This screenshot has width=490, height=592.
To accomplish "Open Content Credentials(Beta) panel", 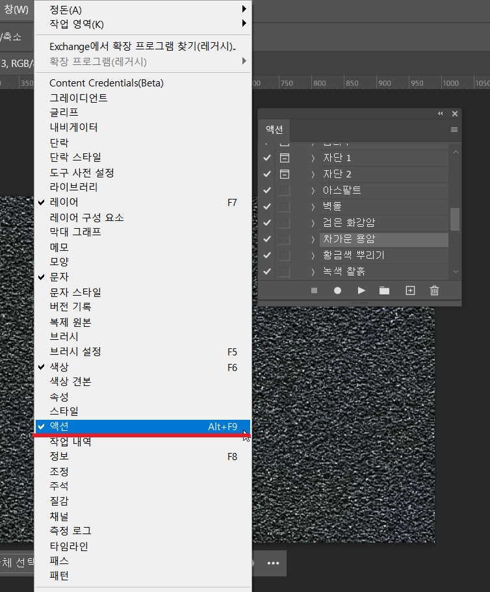I will (x=143, y=83).
